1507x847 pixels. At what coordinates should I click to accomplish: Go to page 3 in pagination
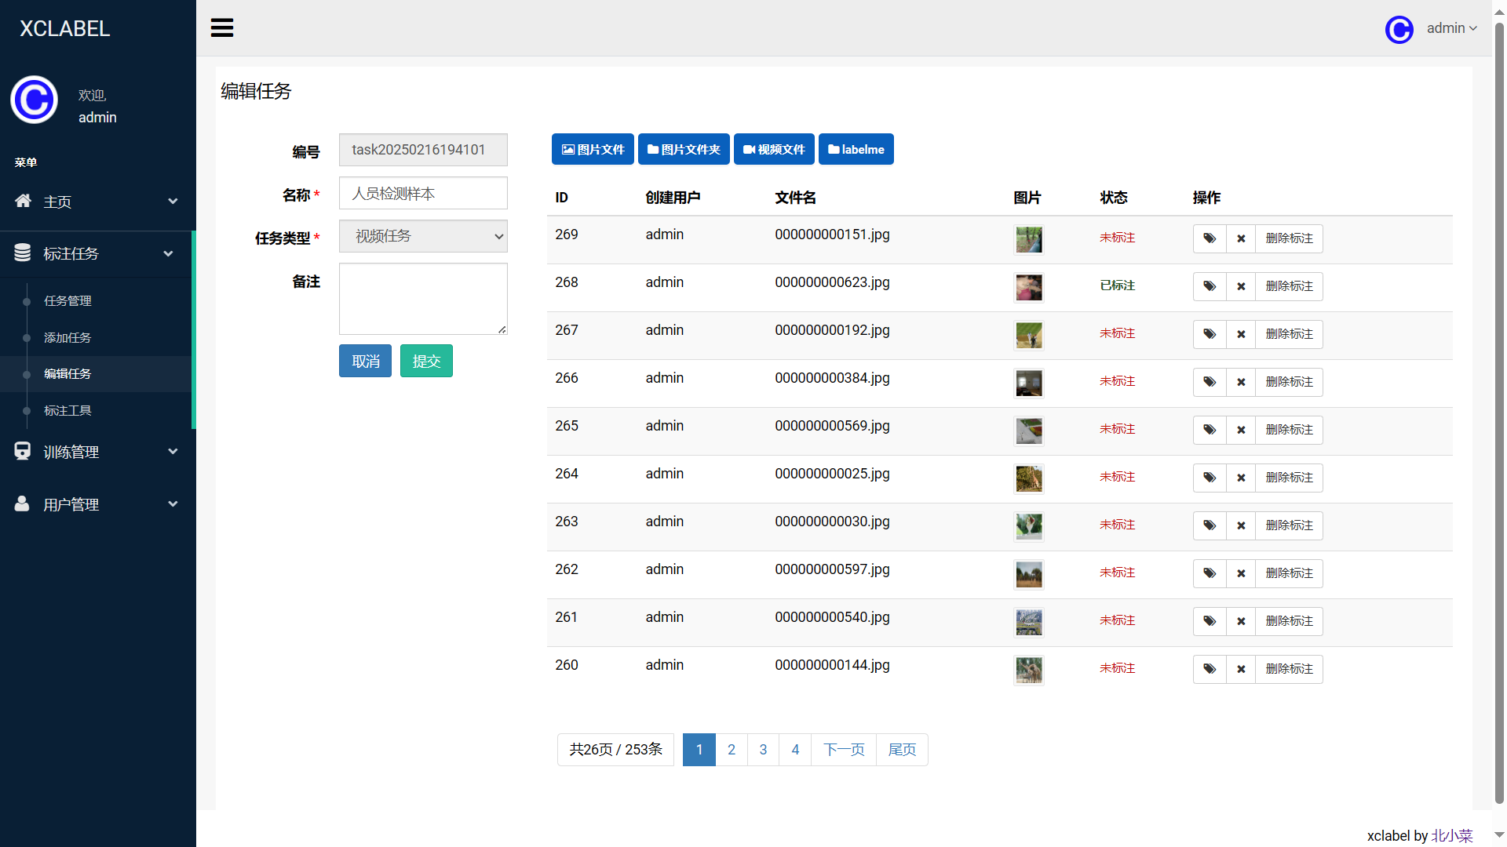click(x=763, y=750)
